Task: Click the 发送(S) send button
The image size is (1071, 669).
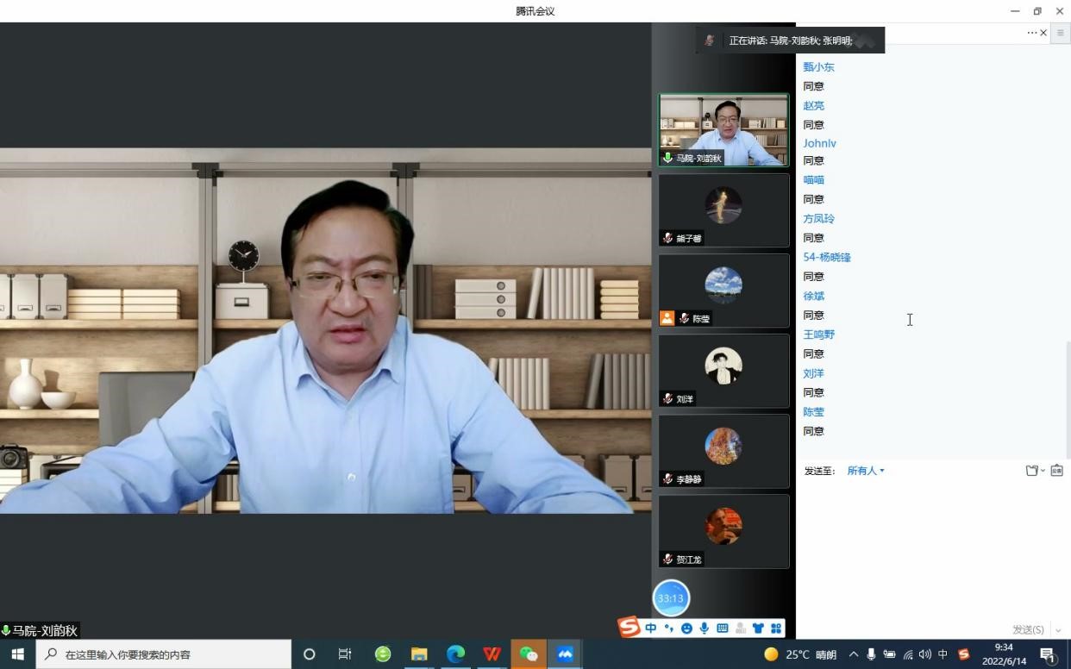Action: click(x=1028, y=630)
